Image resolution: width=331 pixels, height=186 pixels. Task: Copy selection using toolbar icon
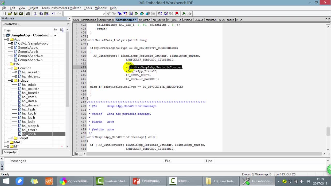(41, 13)
